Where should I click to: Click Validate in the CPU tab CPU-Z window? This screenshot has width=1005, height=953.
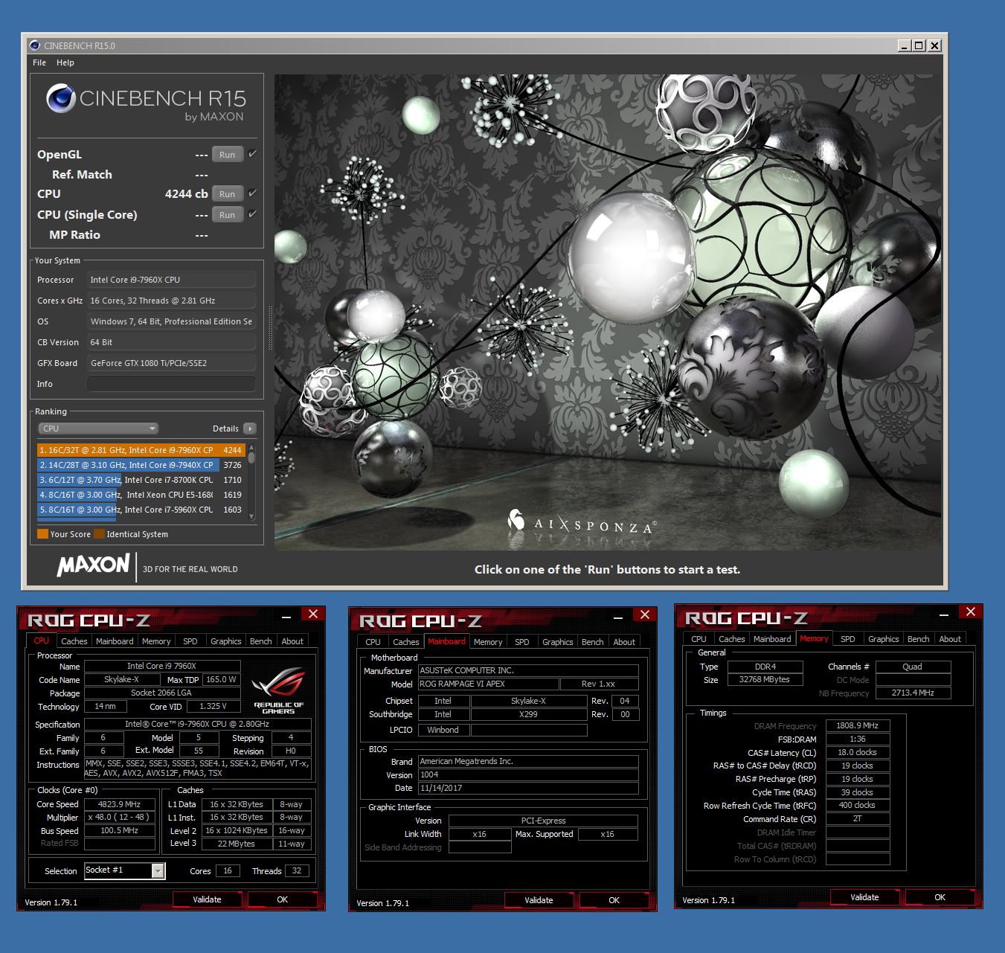(x=207, y=899)
